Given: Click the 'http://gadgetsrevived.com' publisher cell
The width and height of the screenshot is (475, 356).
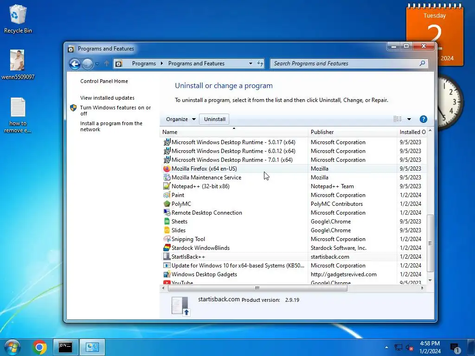Looking at the screenshot, I should pos(344,274).
